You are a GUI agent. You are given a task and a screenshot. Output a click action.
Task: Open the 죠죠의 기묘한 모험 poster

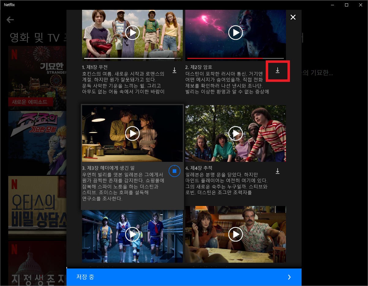pyautogui.click(x=37, y=143)
